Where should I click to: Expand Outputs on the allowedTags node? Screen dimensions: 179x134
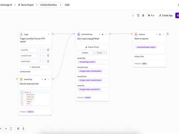[23, 112]
